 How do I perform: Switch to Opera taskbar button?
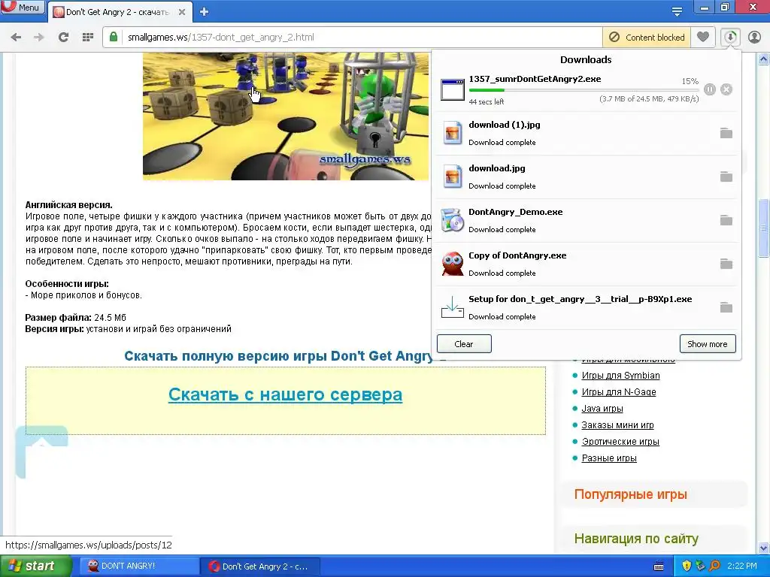pyautogui.click(x=260, y=566)
